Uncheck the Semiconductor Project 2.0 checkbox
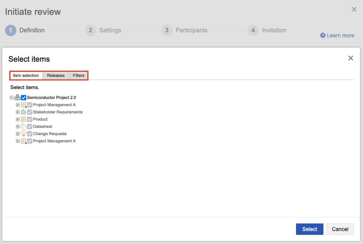The height and width of the screenshot is (244, 363). [x=24, y=97]
